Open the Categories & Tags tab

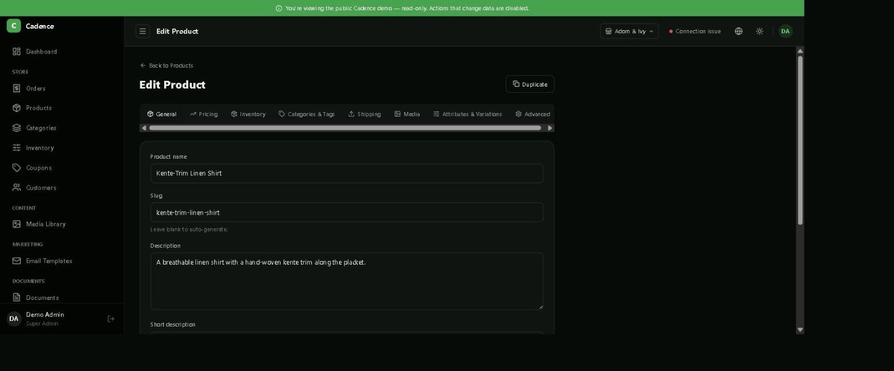306,114
